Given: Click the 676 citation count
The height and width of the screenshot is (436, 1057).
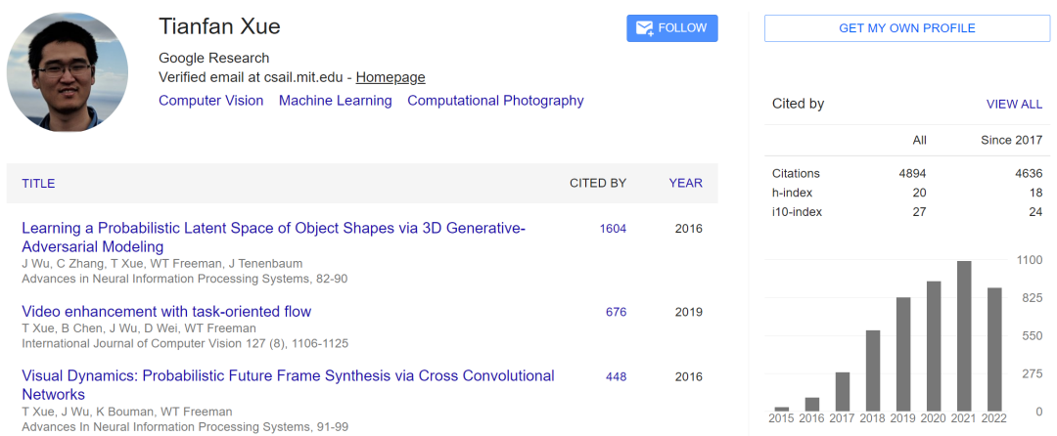Looking at the screenshot, I should point(616,312).
